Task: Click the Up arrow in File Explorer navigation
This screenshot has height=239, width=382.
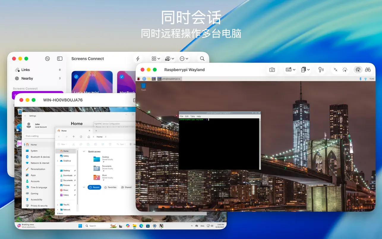Action: point(74,137)
